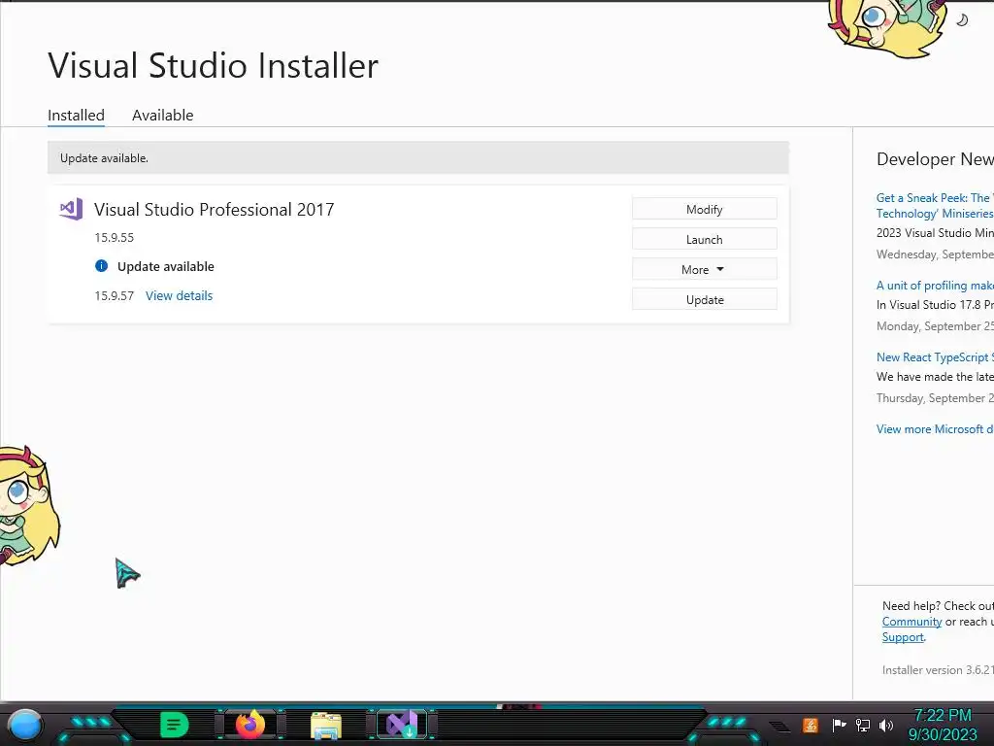Open 'New React TypeScript' news link
Screen dimensions: 994x746
(x=935, y=357)
